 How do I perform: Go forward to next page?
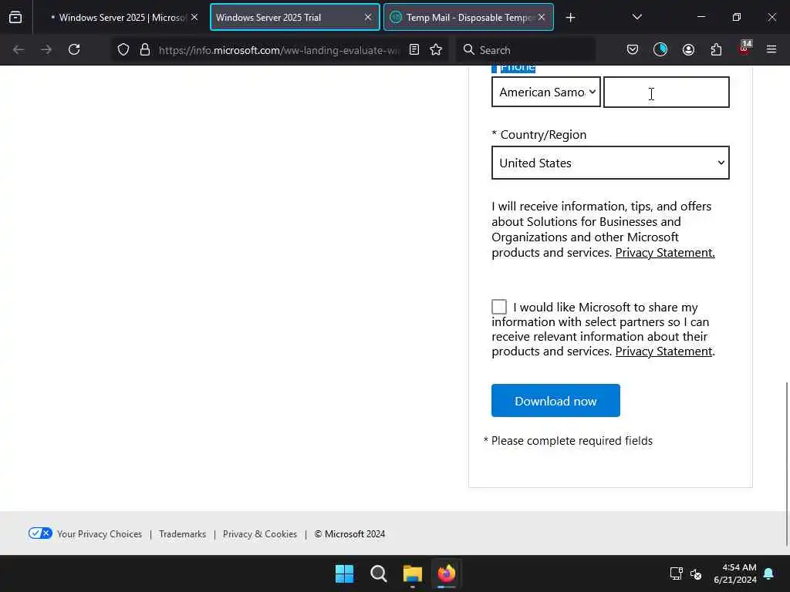pyautogui.click(x=46, y=49)
